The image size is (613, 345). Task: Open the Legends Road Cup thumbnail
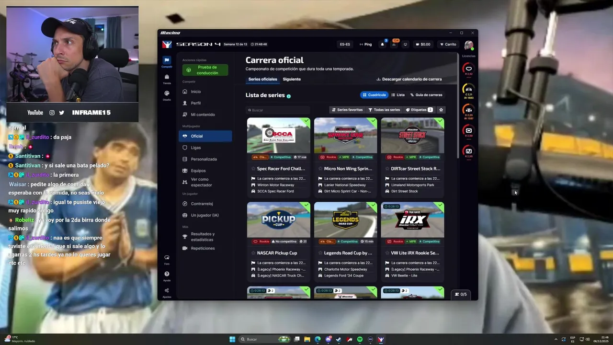(x=345, y=219)
